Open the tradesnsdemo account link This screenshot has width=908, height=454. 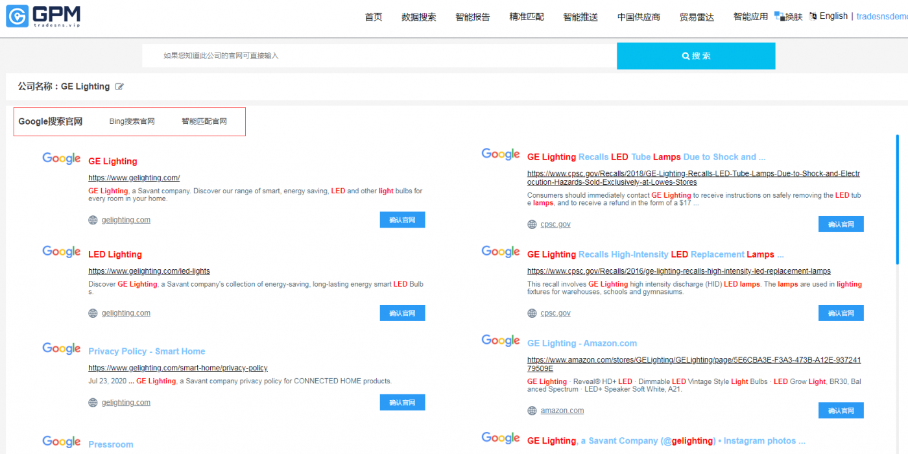tap(882, 16)
